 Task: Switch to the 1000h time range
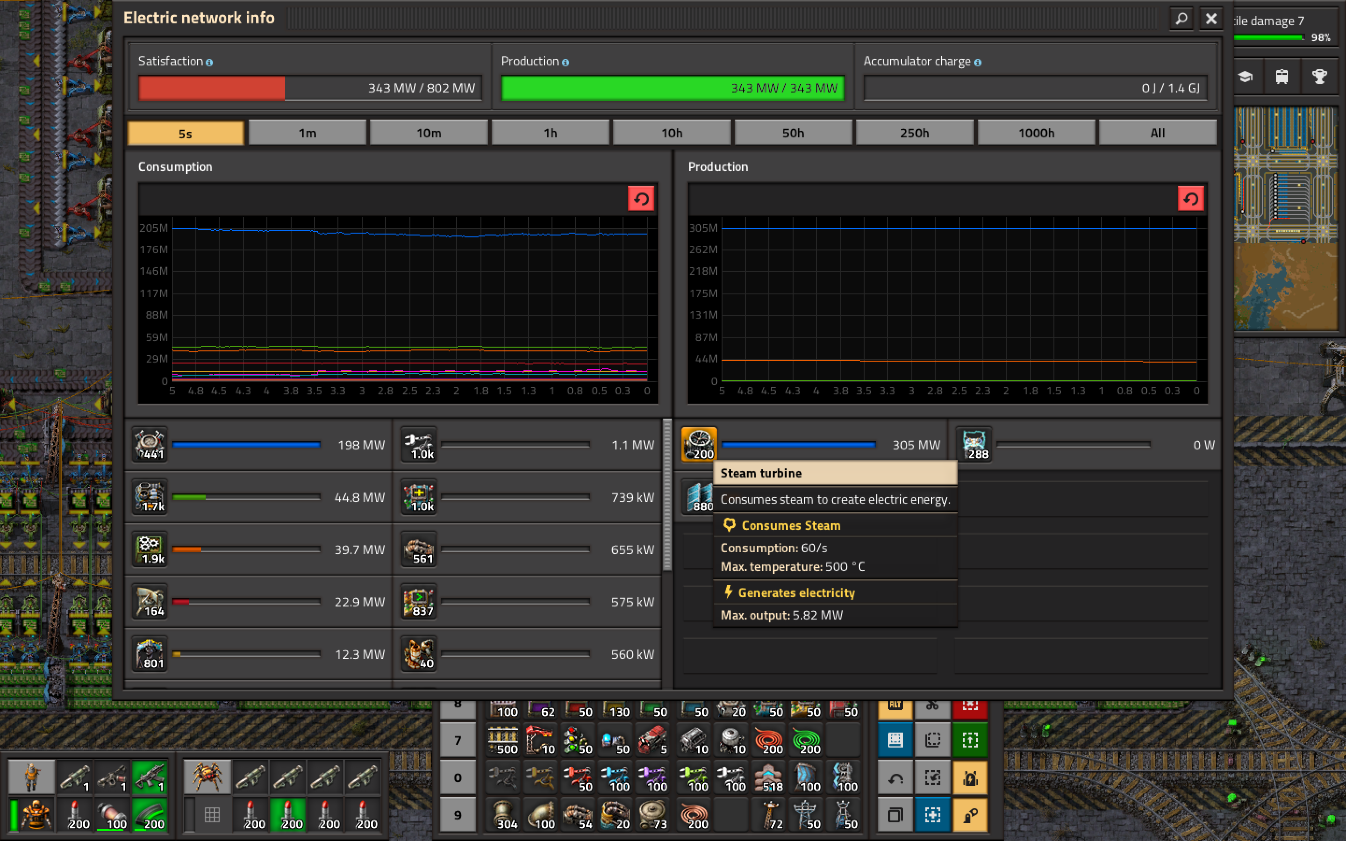[x=1036, y=134]
